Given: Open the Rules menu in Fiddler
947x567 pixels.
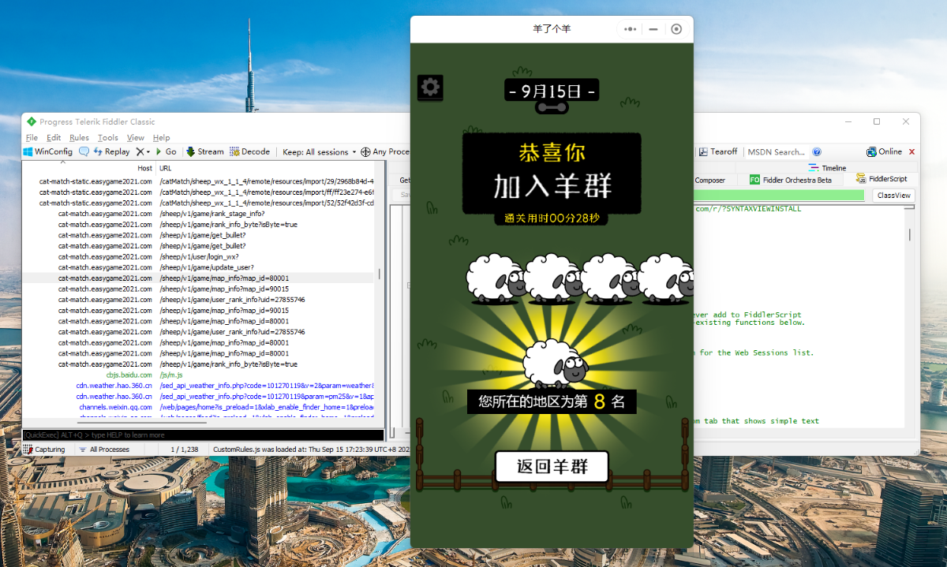Looking at the screenshot, I should (79, 137).
